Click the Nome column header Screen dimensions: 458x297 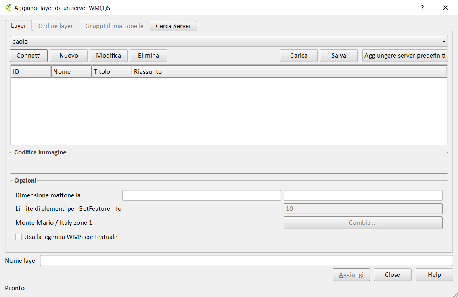[71, 72]
